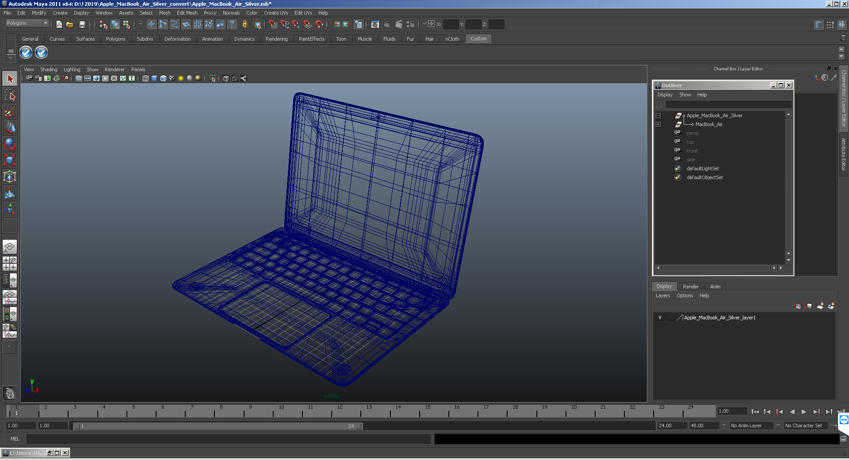This screenshot has width=849, height=460.
Task: Click first checkmark icon on Custom shelf
Action: (26, 53)
